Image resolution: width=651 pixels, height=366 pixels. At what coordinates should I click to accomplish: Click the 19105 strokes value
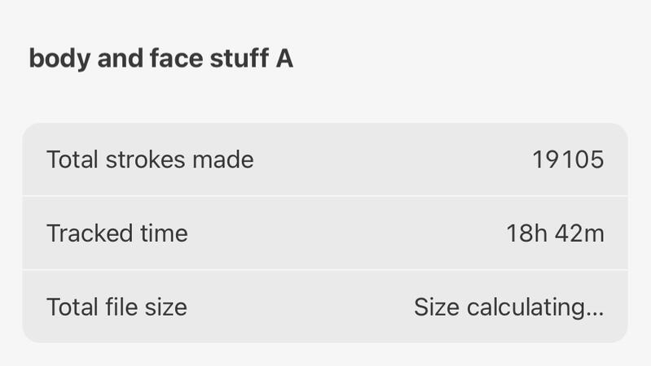568,159
